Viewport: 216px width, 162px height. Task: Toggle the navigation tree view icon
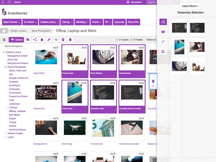[x=4, y=40]
